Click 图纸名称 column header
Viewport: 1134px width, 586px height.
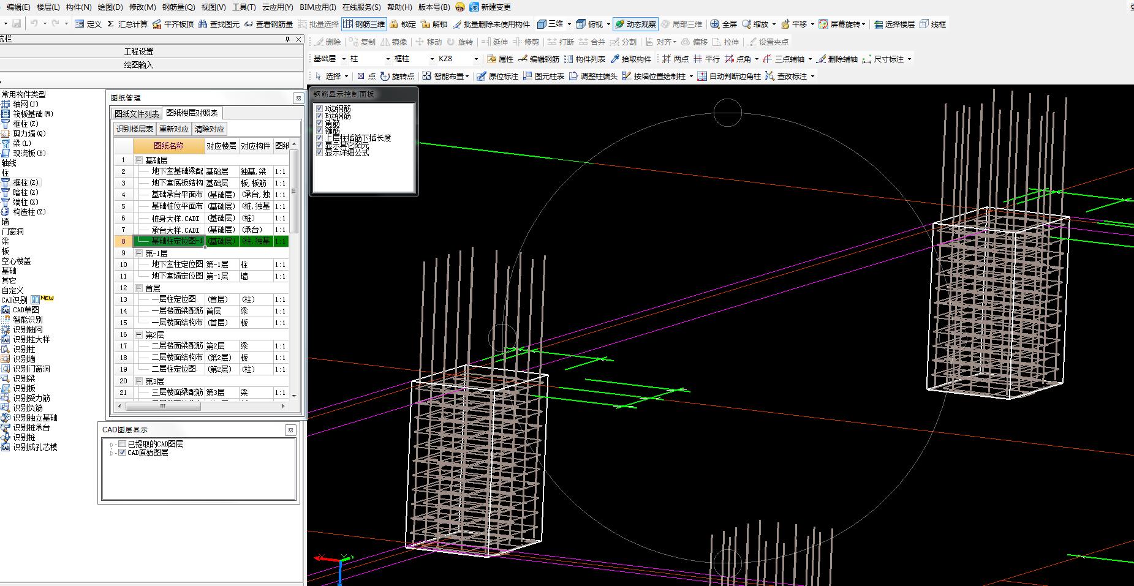coord(168,146)
